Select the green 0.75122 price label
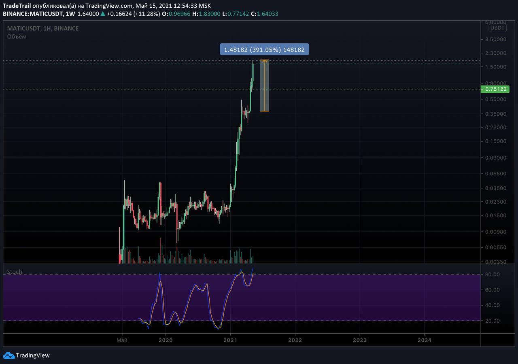Viewport: 518px width, 364px height. [x=496, y=89]
